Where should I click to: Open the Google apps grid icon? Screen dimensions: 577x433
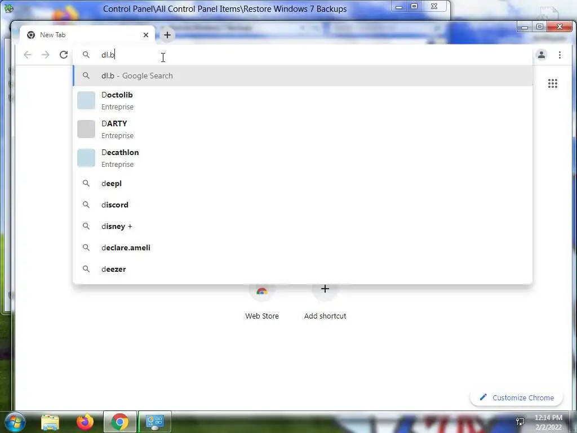553,83
